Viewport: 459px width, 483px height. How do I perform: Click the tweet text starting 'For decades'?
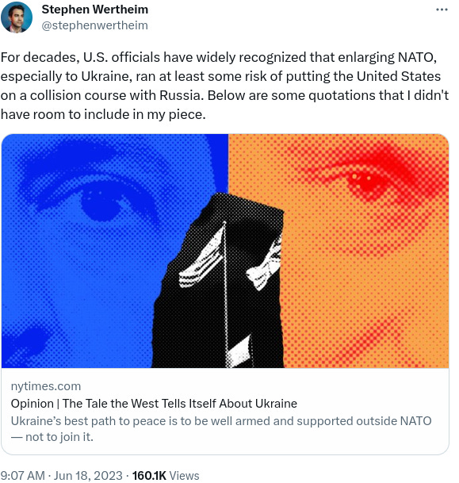coord(224,86)
